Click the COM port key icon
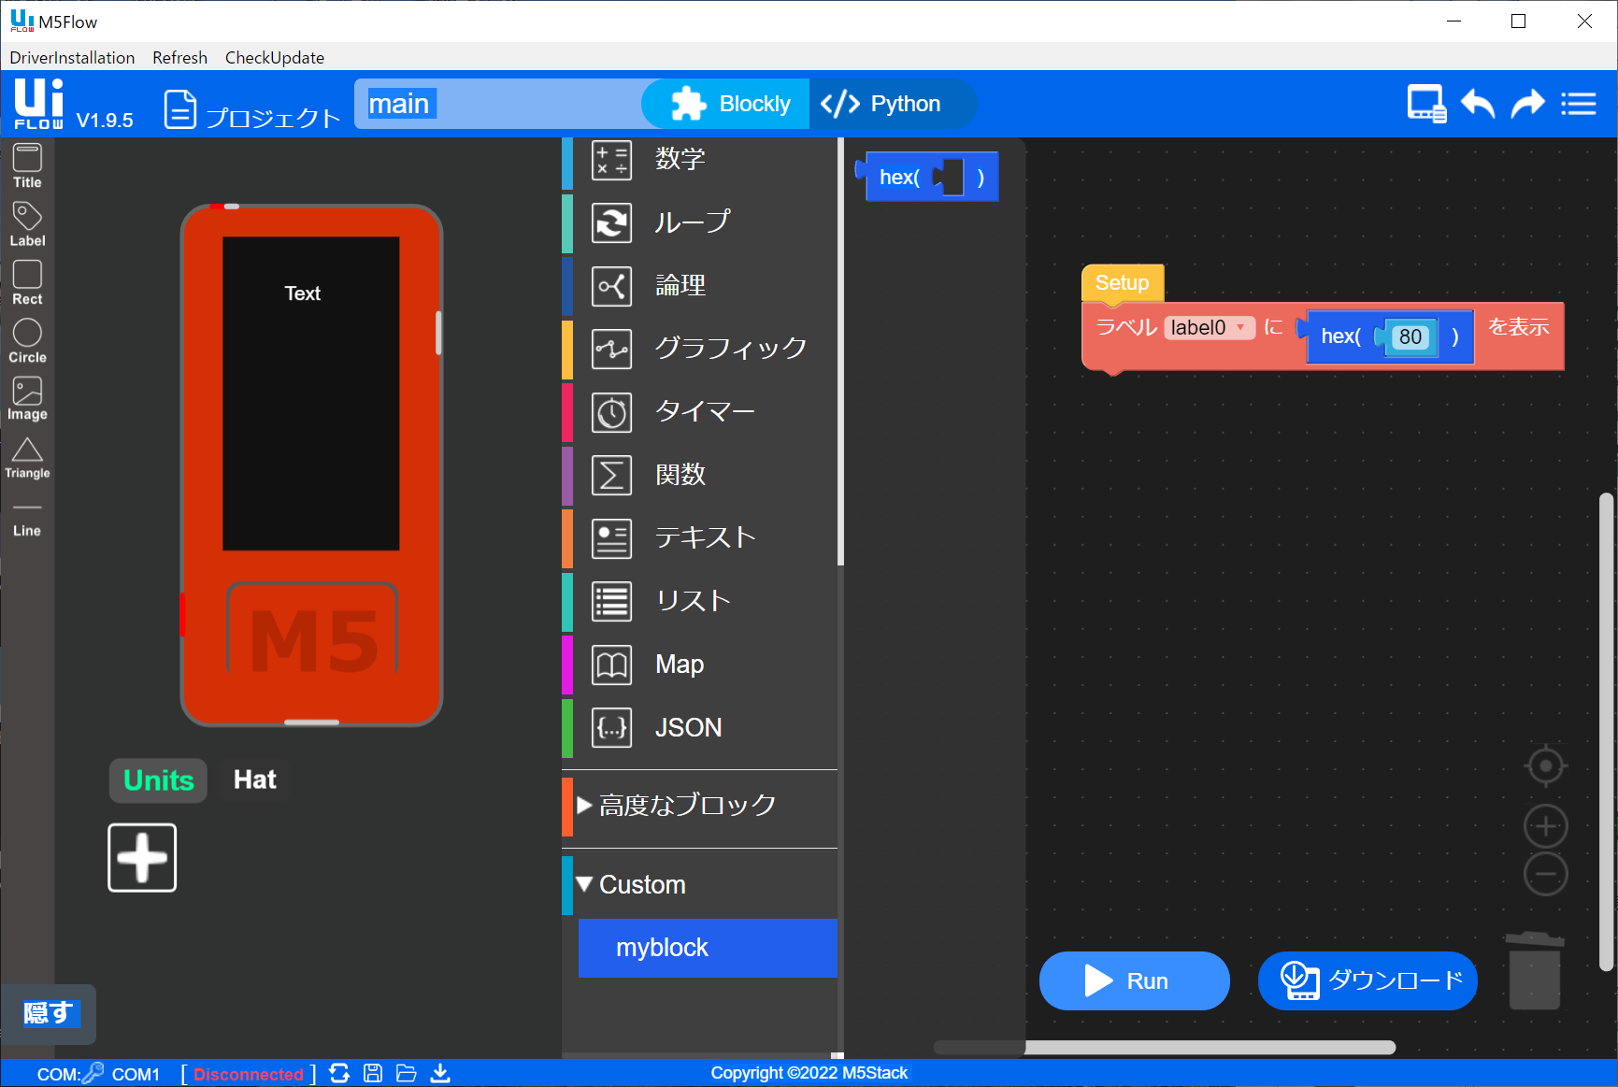 [93, 1073]
